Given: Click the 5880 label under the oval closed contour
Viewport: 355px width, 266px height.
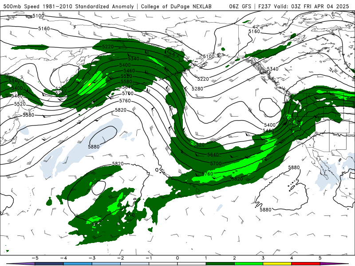Looking at the screenshot, I should [94, 147].
